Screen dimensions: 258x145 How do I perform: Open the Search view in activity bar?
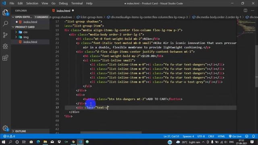[5, 24]
